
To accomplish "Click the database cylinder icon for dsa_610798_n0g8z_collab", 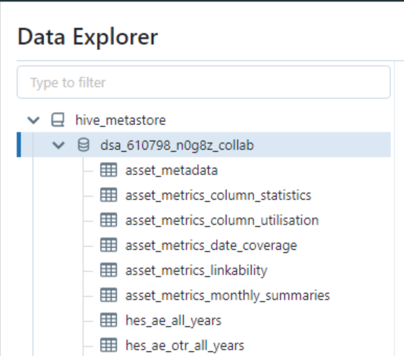I will point(84,145).
